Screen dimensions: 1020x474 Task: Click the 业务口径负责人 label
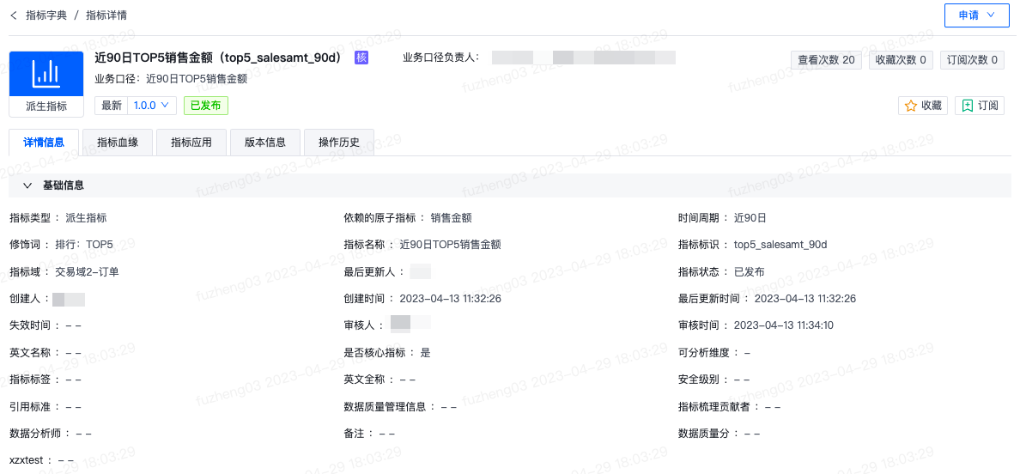[x=440, y=58]
